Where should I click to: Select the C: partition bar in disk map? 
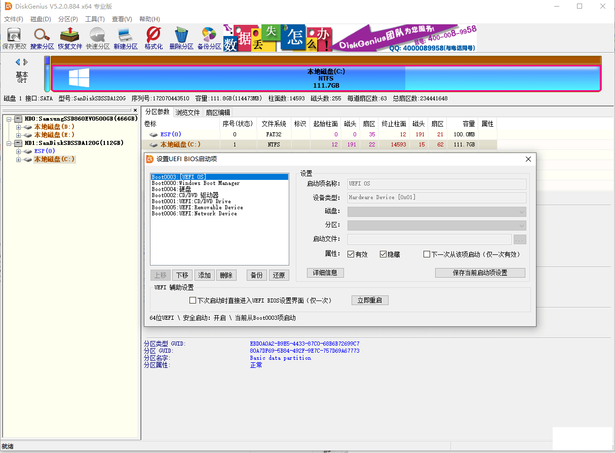coord(326,79)
